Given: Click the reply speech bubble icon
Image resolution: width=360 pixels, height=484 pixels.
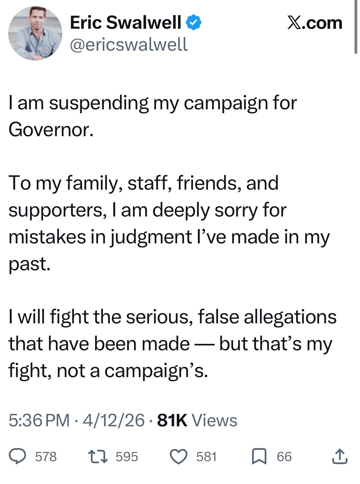Looking at the screenshot, I should 18,457.
